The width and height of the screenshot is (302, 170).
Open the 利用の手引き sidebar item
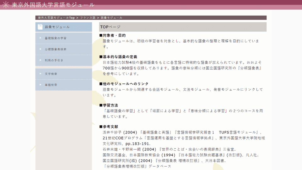(x=54, y=60)
